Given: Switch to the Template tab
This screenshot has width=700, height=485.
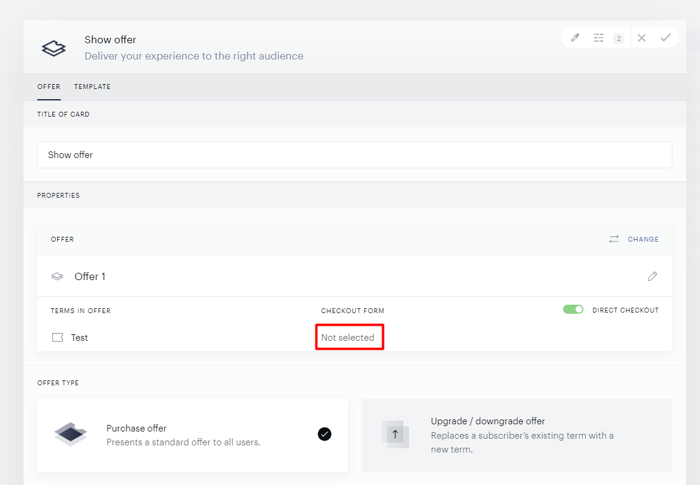Looking at the screenshot, I should point(93,87).
